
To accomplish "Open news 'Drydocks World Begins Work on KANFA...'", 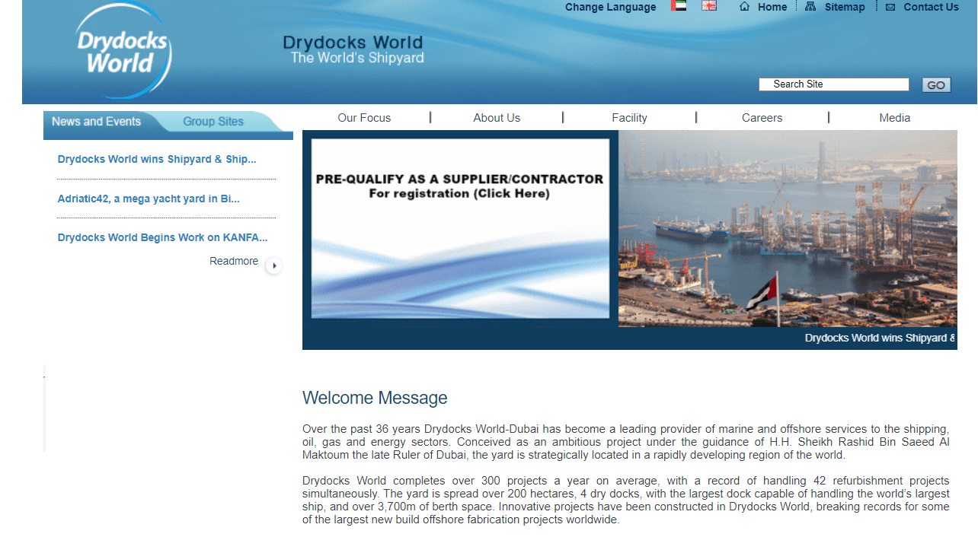I will (x=163, y=238).
